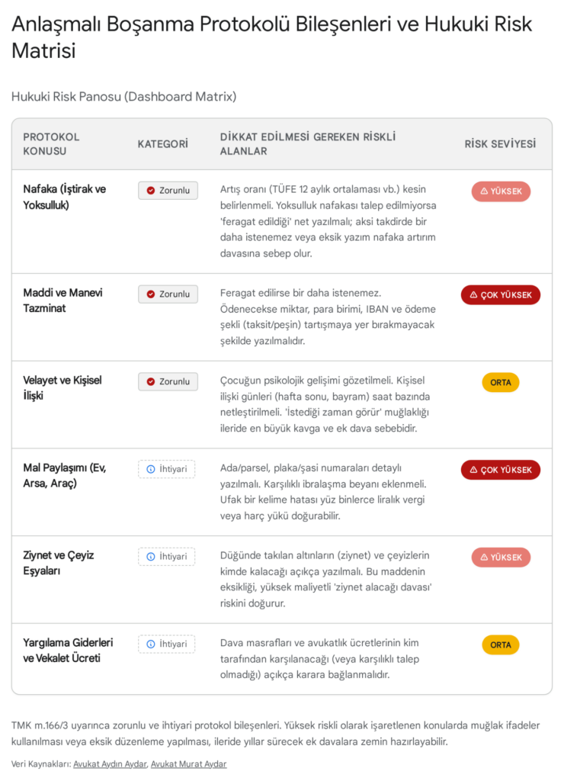Click the PROTOKOL KONUSU column header
This screenshot has width=564, height=781.
51,144
